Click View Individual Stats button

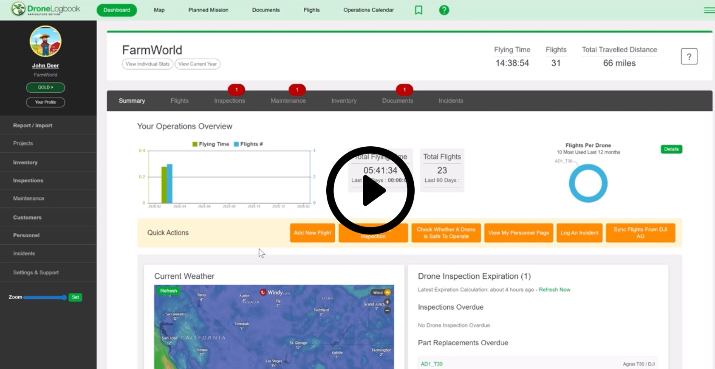coord(147,64)
